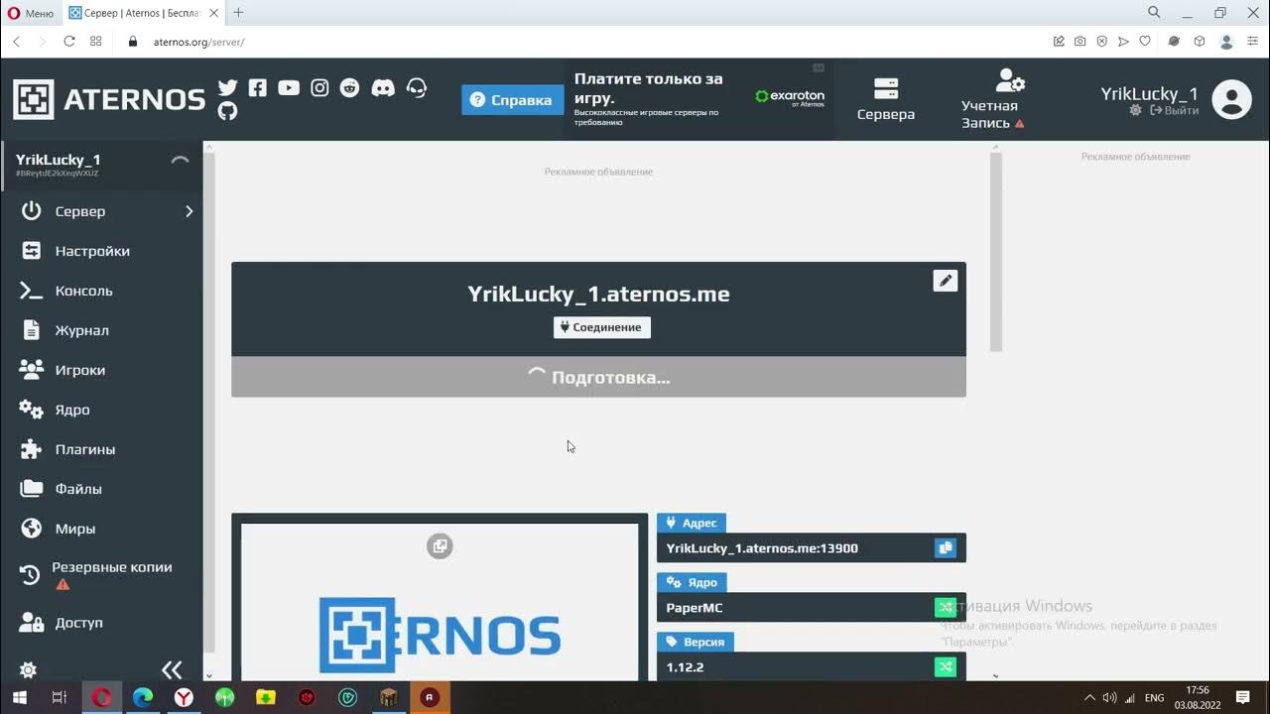Image resolution: width=1270 pixels, height=714 pixels.
Task: Click browser search magnifier icon
Action: point(1154,13)
